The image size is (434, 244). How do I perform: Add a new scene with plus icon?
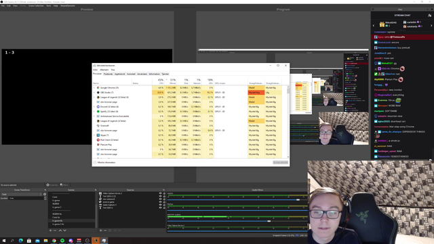pos(50,230)
